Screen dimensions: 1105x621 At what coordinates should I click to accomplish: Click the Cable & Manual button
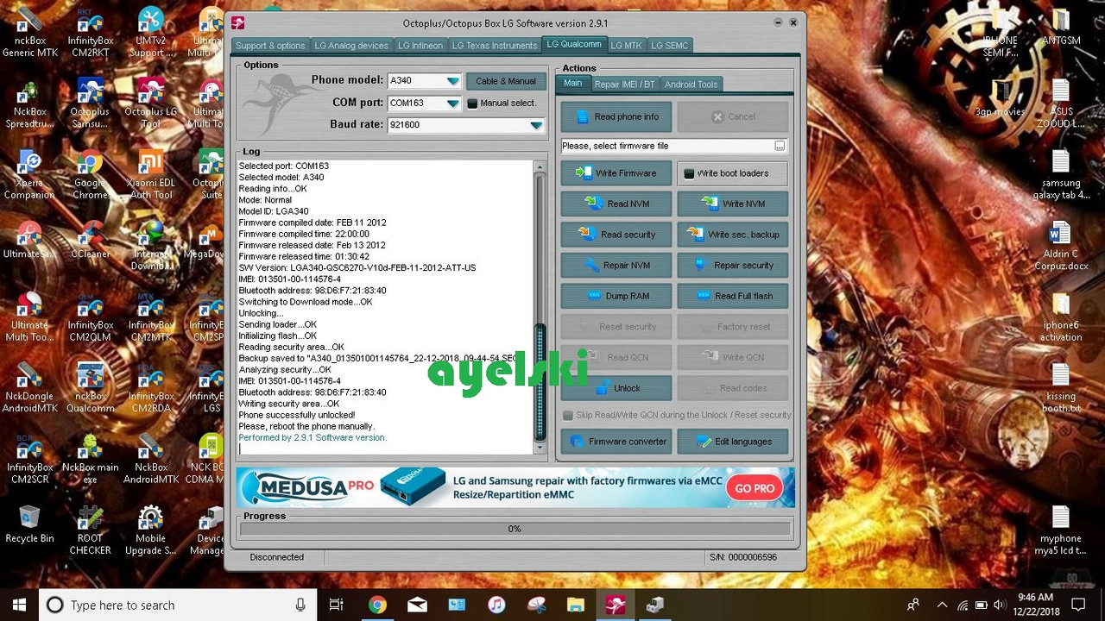click(x=506, y=81)
